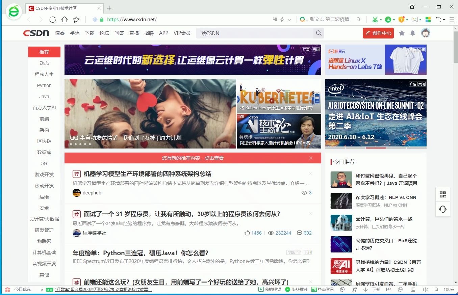
Task: Toggle the sound speaker icon in status bar
Action: (426, 290)
